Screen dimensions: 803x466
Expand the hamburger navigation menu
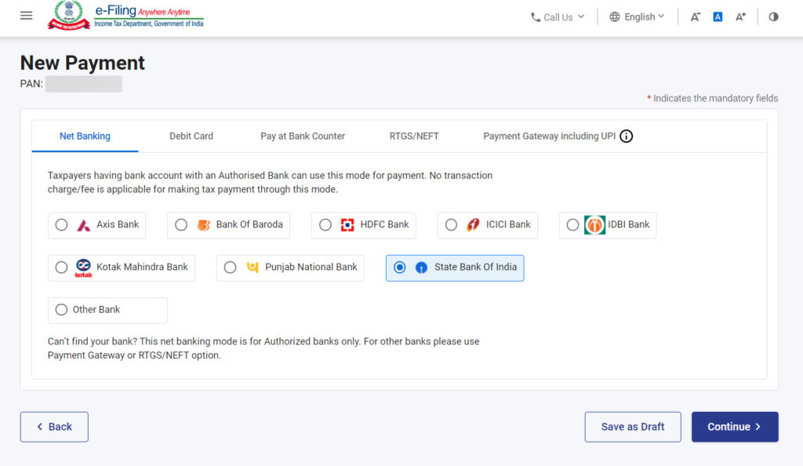26,14
